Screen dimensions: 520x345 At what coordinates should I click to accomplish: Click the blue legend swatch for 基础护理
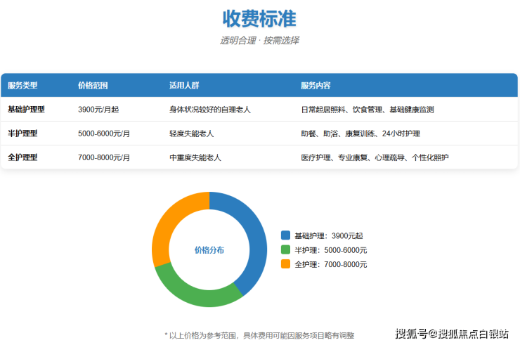[x=285, y=235]
